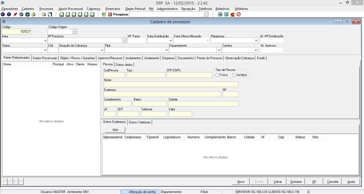Click into the Código field showing 529227

pyautogui.click(x=17, y=31)
